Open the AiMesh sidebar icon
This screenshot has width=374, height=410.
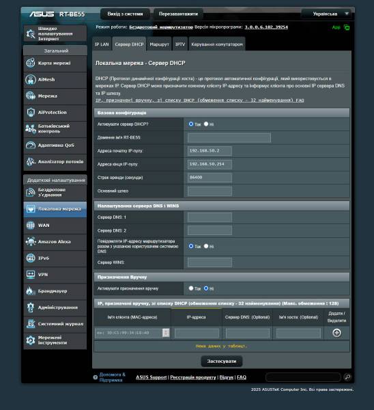click(x=31, y=79)
